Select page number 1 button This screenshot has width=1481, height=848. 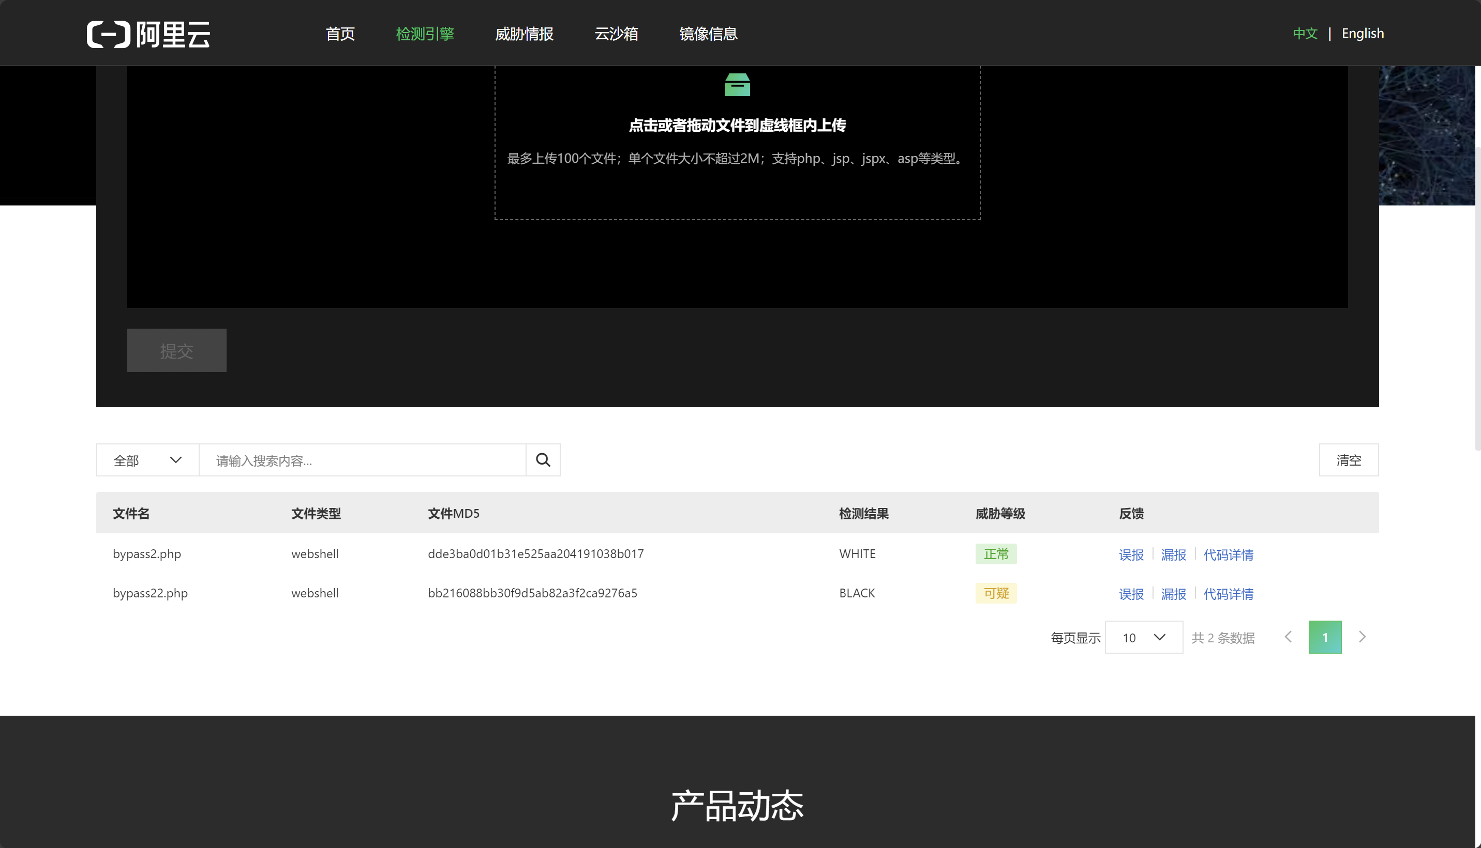[1324, 637]
